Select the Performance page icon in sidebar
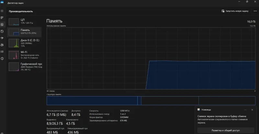The width and height of the screenshot is (259, 134). [2, 25]
